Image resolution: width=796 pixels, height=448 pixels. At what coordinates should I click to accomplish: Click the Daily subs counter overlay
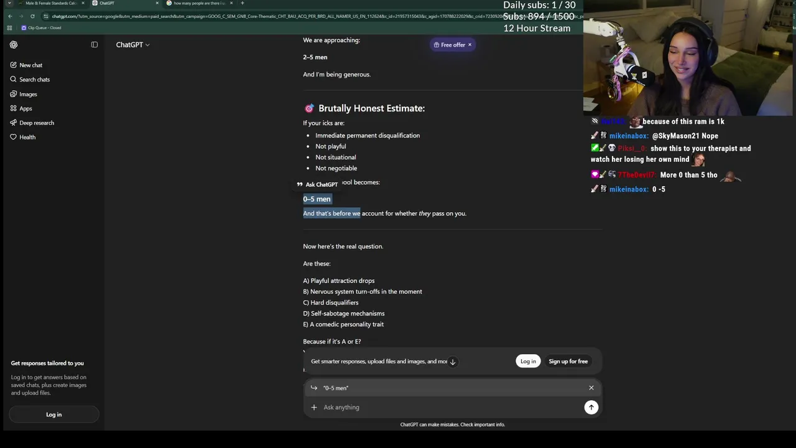[x=539, y=5]
